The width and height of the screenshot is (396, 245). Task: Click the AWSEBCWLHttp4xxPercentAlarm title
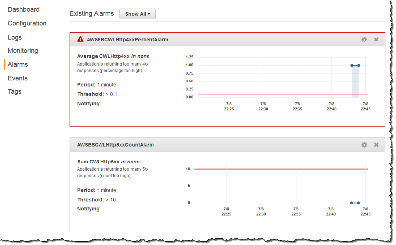pyautogui.click(x=128, y=40)
